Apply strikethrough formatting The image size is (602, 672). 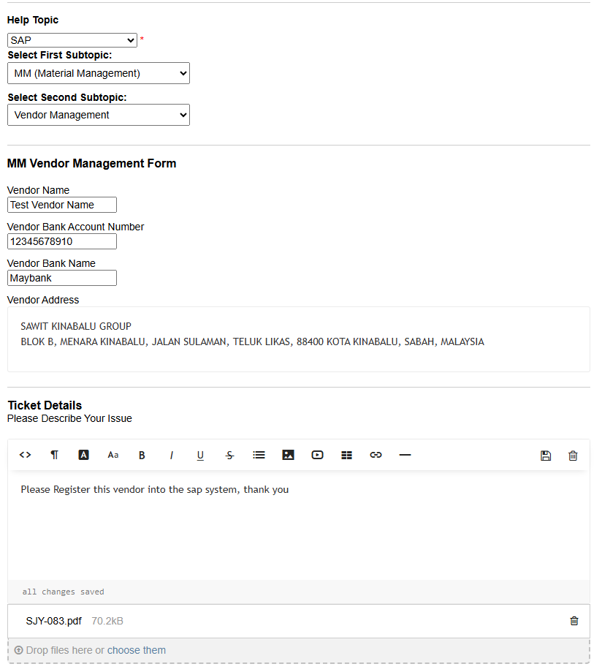tap(230, 455)
